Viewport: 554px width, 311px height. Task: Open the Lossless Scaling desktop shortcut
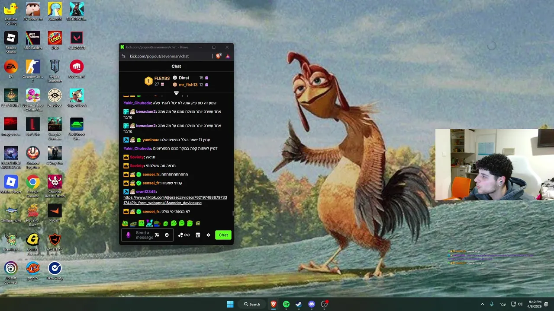(11, 14)
